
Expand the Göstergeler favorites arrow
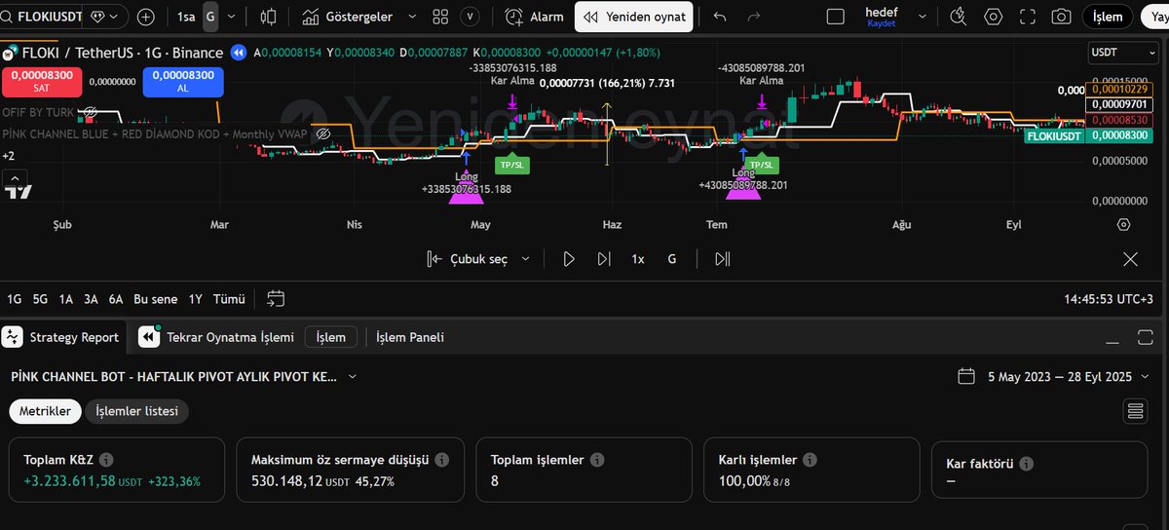(x=410, y=17)
